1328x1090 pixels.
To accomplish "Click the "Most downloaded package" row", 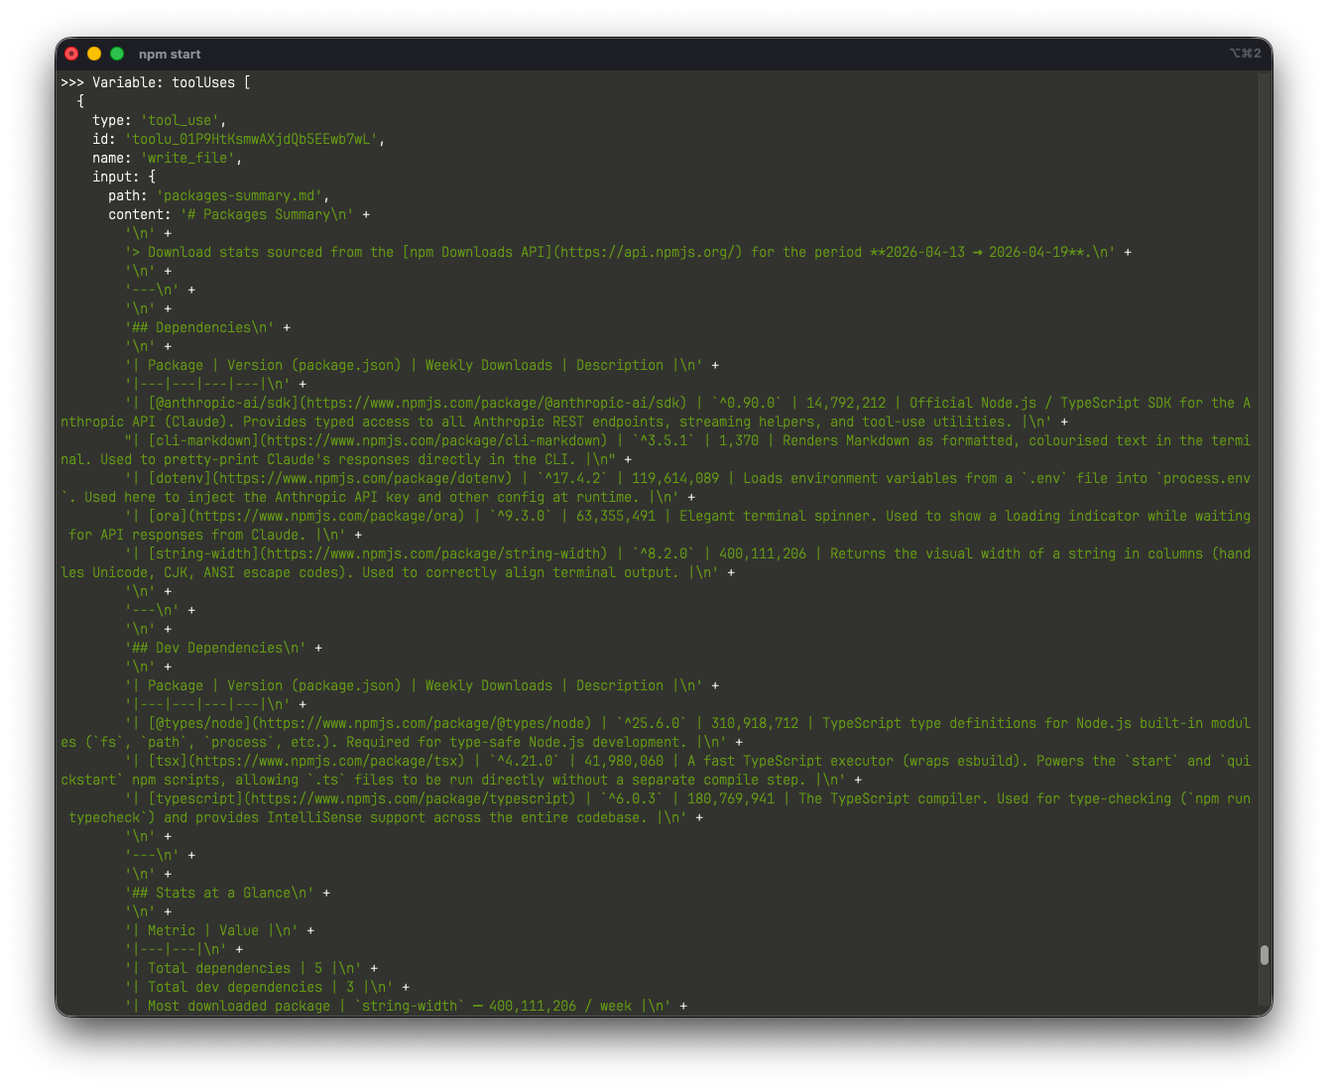I will [x=398, y=1006].
